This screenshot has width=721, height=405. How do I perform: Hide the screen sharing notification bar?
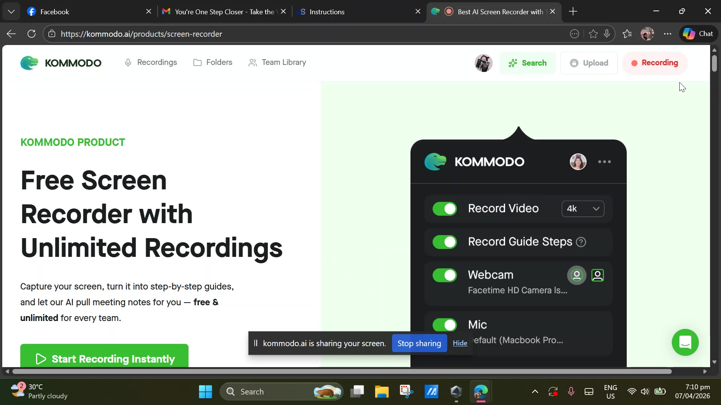click(460, 343)
